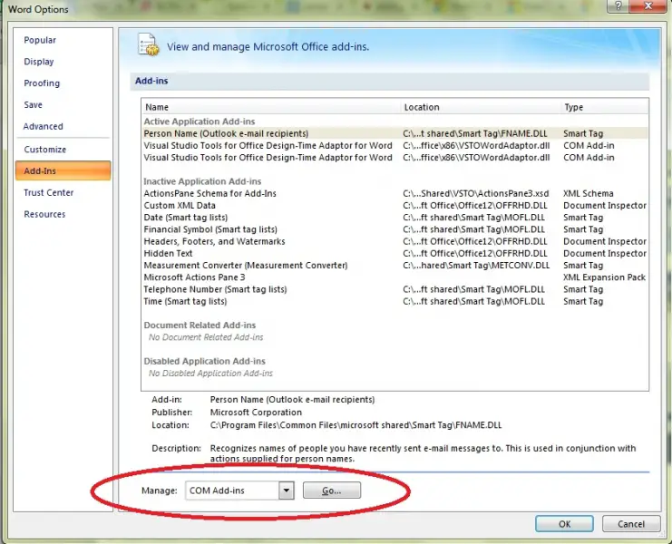Close the Word Options dialog
This screenshot has width=672, height=544.
pos(648,6)
